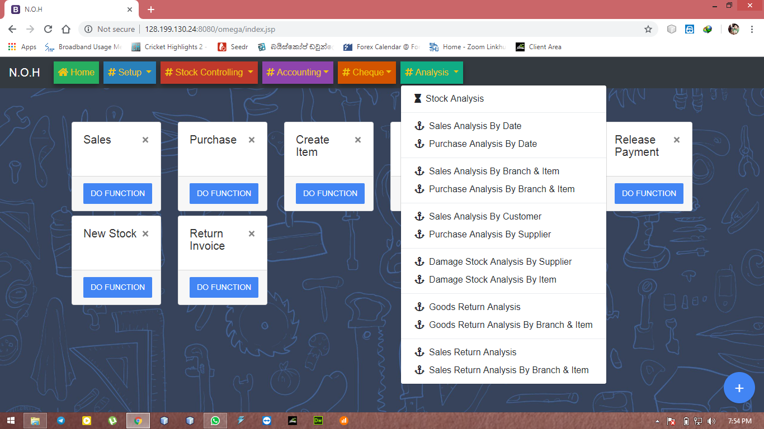The width and height of the screenshot is (764, 429).
Task: Open Chrome menu three dots
Action: pos(753,29)
